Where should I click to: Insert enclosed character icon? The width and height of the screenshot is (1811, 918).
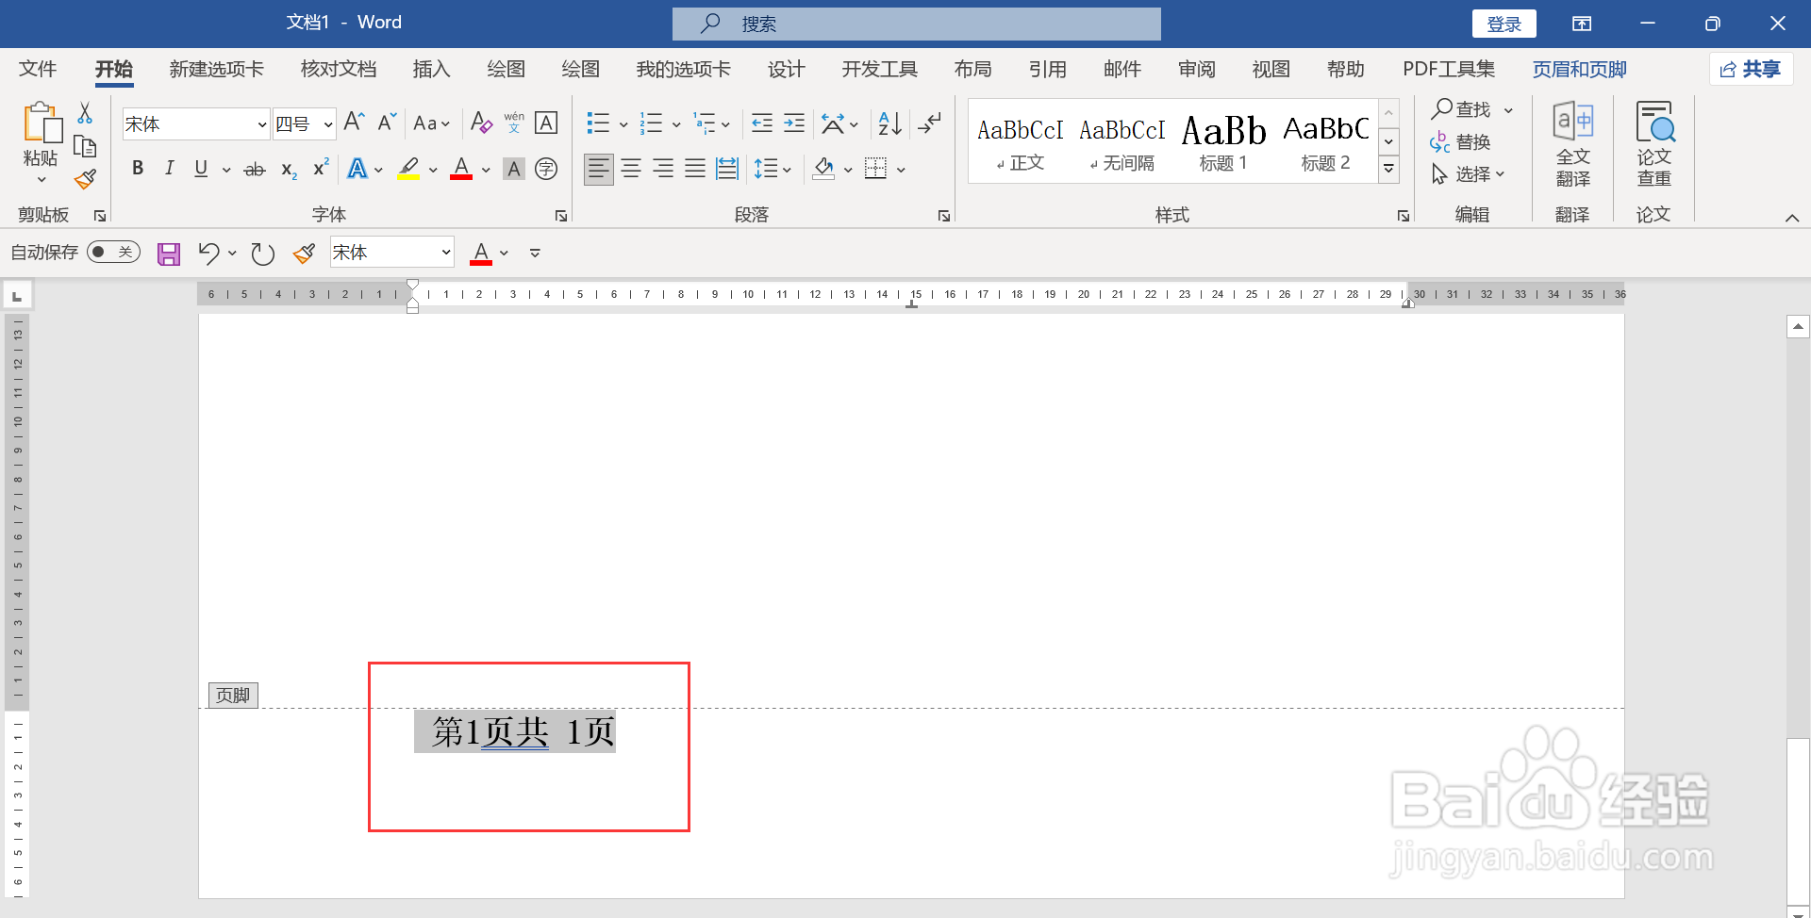point(546,169)
